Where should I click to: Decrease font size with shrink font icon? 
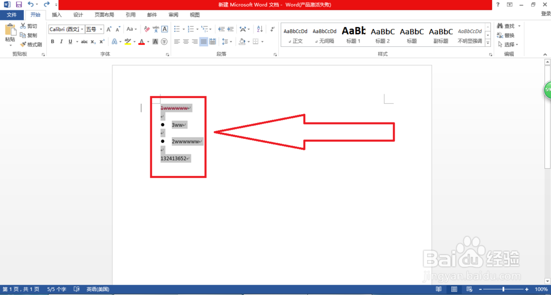[x=118, y=29]
